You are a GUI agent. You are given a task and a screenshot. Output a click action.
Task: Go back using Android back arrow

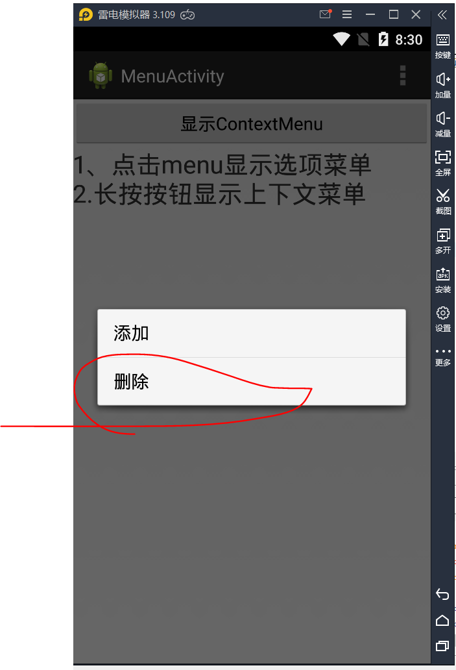click(x=442, y=595)
